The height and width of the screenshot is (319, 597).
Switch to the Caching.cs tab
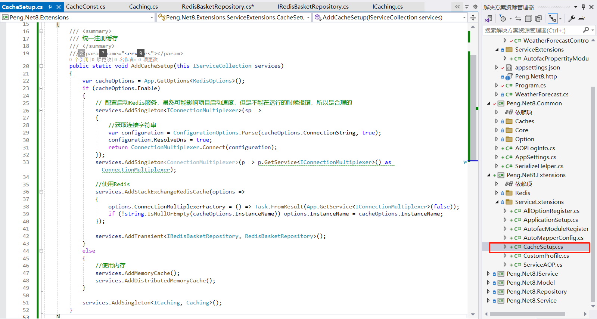click(143, 6)
